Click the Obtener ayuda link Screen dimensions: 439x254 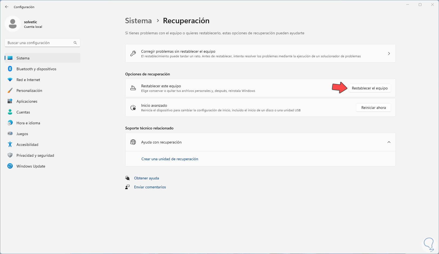tap(146, 178)
